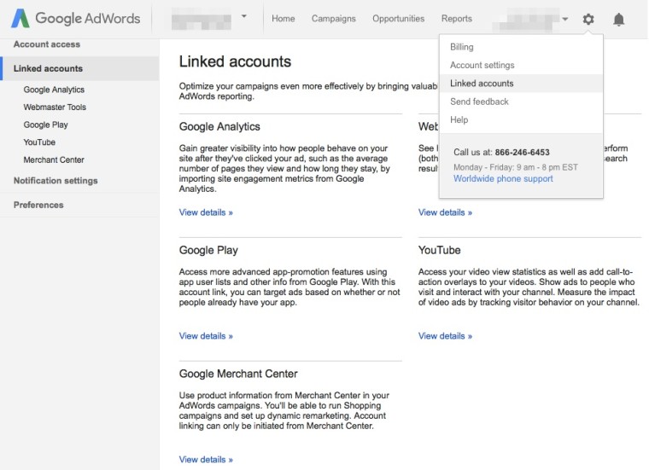Open Notification settings in the sidebar
The width and height of the screenshot is (649, 470).
click(56, 181)
